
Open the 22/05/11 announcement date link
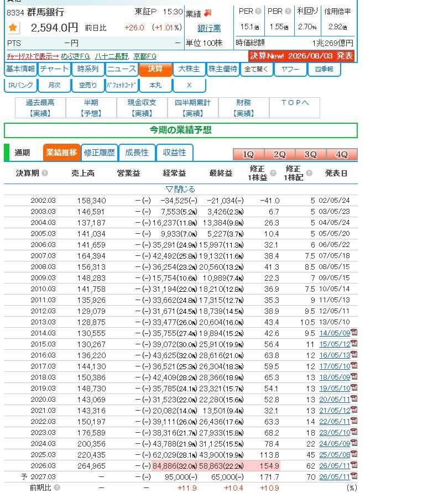pyautogui.click(x=335, y=422)
